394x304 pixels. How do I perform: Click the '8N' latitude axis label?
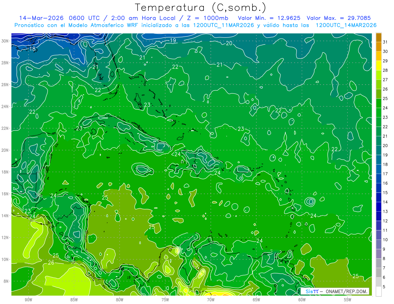7,281
